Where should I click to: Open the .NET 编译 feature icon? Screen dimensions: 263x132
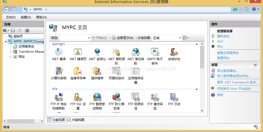pyautogui.click(x=59, y=52)
